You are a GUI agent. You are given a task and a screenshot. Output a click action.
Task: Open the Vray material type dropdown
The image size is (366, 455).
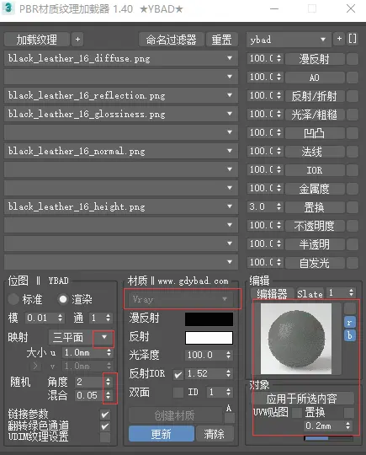pyautogui.click(x=180, y=299)
